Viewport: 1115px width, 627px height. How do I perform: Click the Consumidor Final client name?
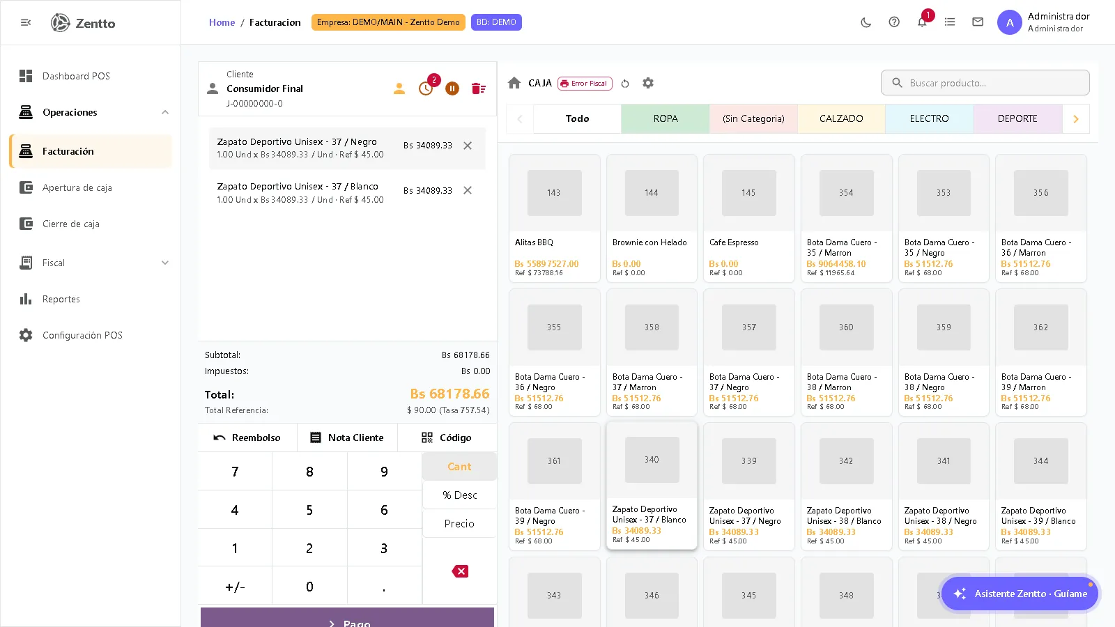click(265, 88)
